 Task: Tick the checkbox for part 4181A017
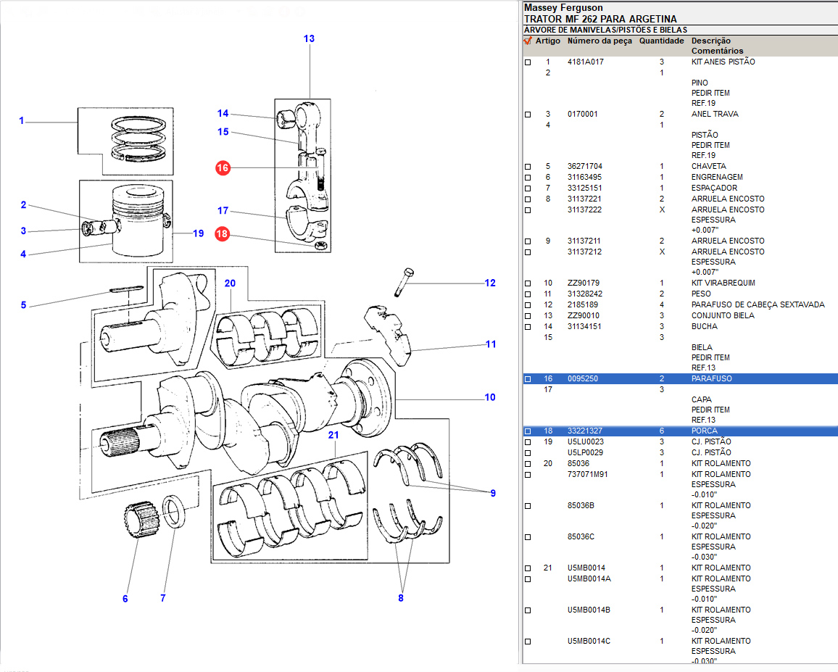(528, 62)
